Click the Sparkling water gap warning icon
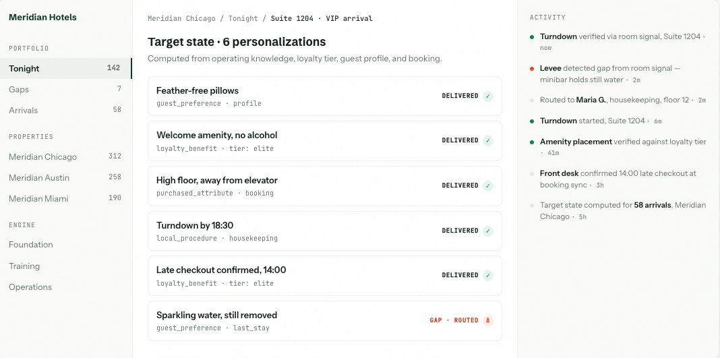The image size is (720, 358). tap(487, 320)
